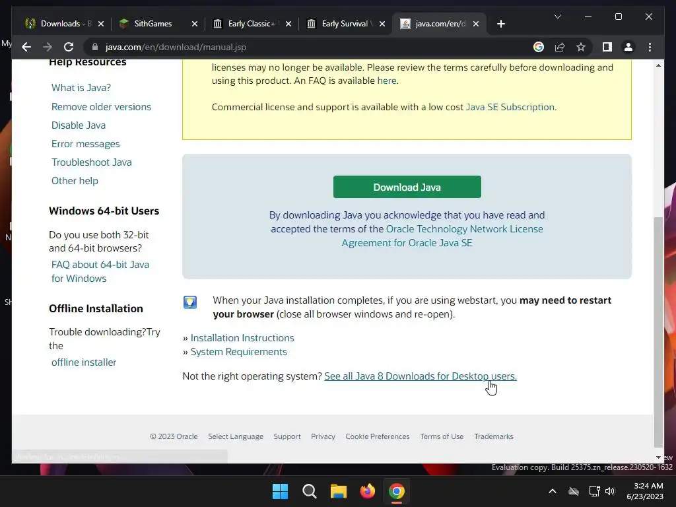Open the Google icon in address bar
Image resolution: width=676 pixels, height=507 pixels.
click(x=539, y=47)
